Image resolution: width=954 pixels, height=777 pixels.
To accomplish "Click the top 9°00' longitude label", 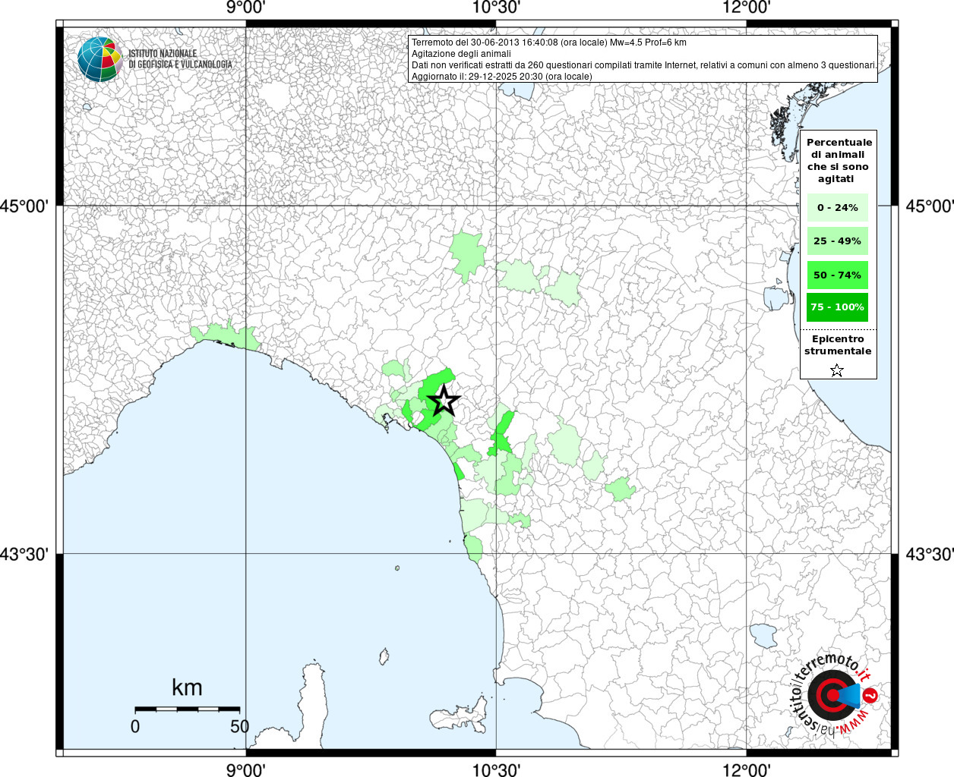I will point(245,8).
